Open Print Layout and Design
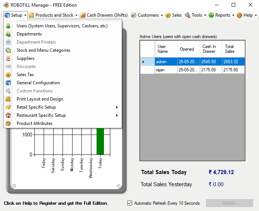Screen dimensions: 259x211 pos(40,99)
